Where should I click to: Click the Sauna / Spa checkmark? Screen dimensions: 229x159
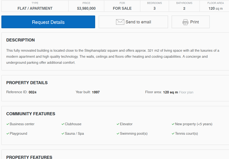[63, 133]
